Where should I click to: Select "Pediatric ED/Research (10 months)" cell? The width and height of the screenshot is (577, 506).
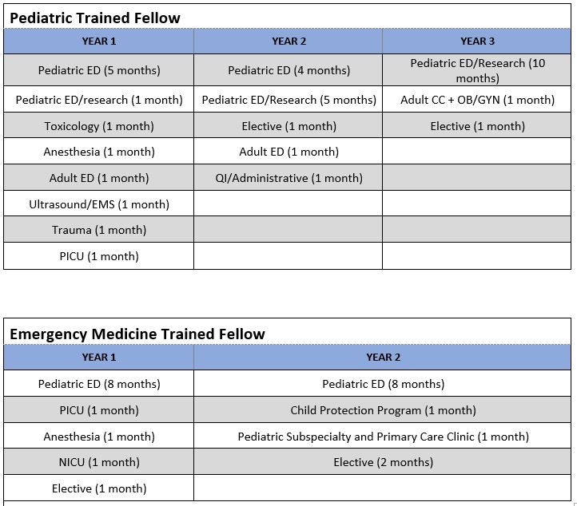coord(477,70)
